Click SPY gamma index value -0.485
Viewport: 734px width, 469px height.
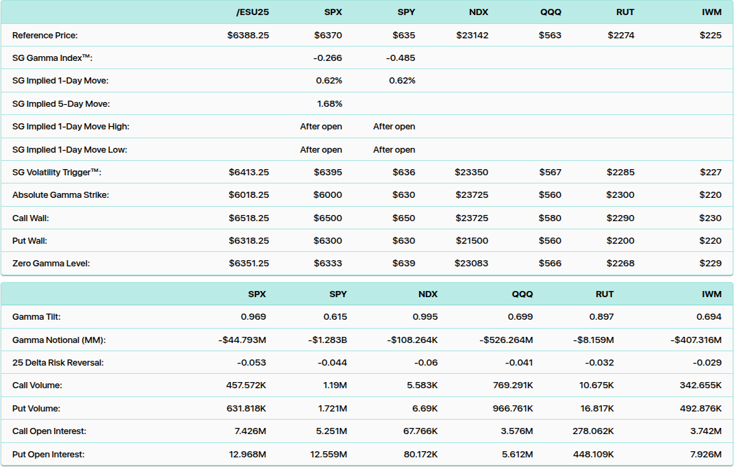coord(401,58)
